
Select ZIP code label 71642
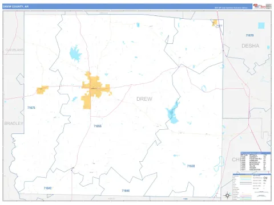(x=47, y=188)
